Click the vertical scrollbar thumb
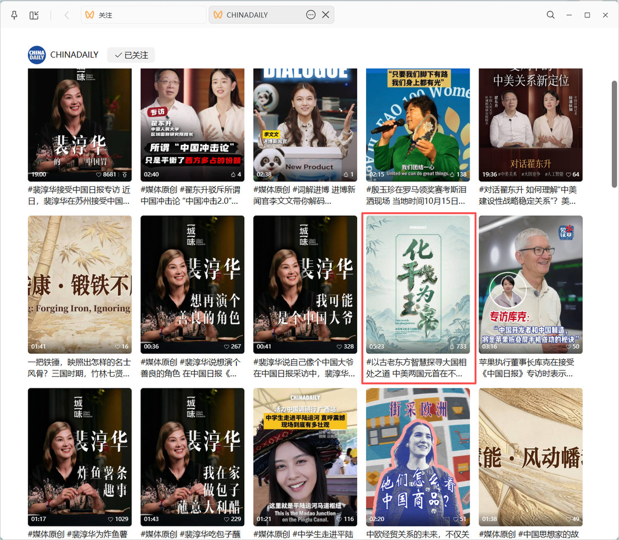The image size is (619, 540). (x=615, y=134)
